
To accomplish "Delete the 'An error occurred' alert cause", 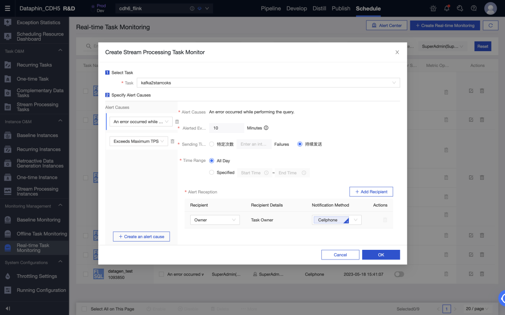I will (177, 122).
